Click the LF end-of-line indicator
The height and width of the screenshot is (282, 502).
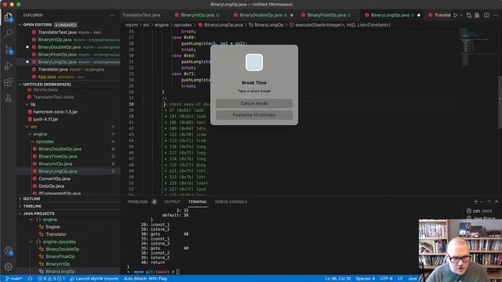(400, 279)
